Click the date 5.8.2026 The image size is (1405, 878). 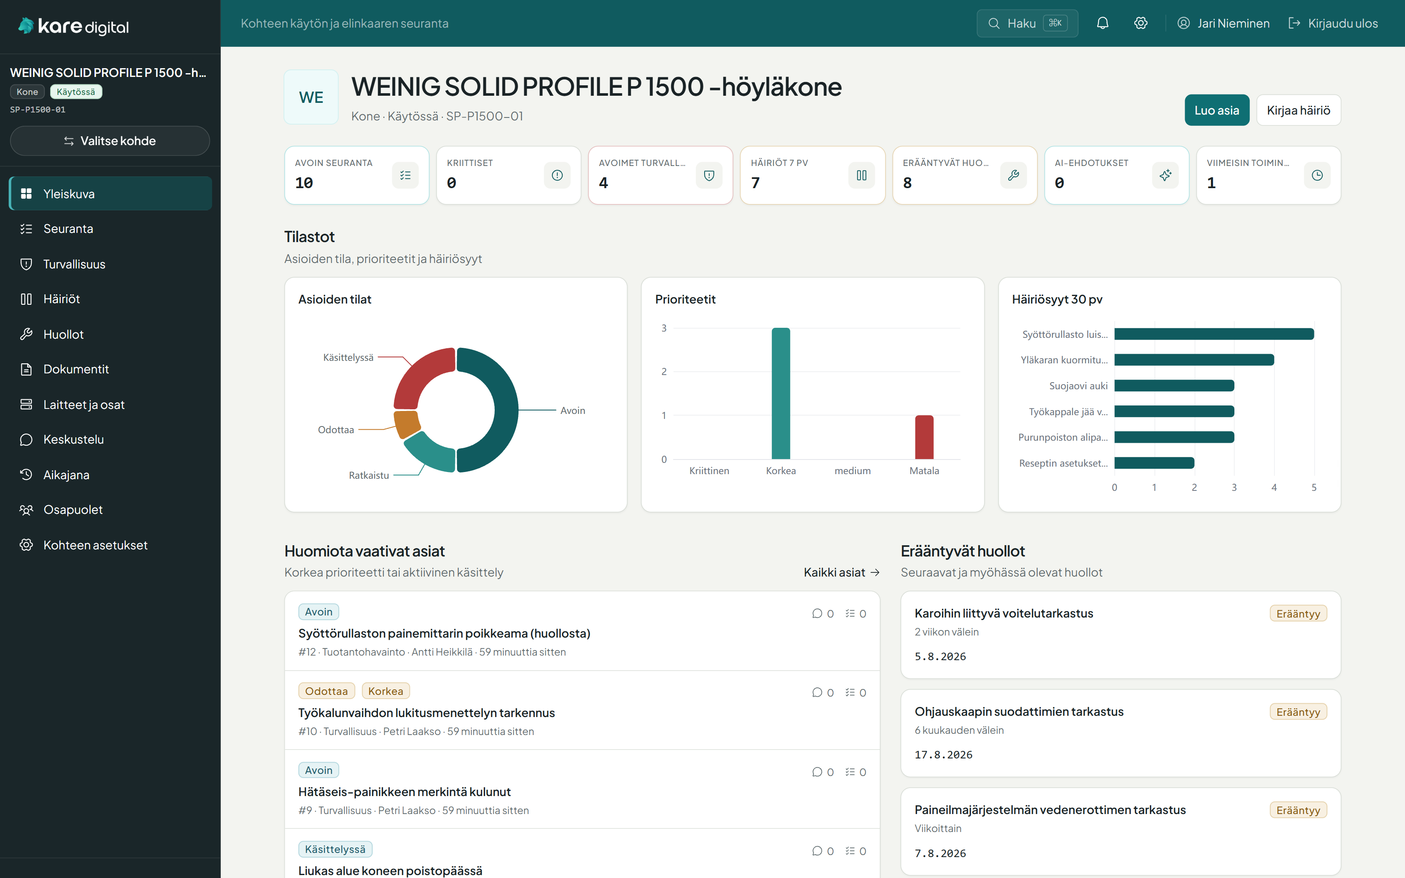tap(940, 657)
